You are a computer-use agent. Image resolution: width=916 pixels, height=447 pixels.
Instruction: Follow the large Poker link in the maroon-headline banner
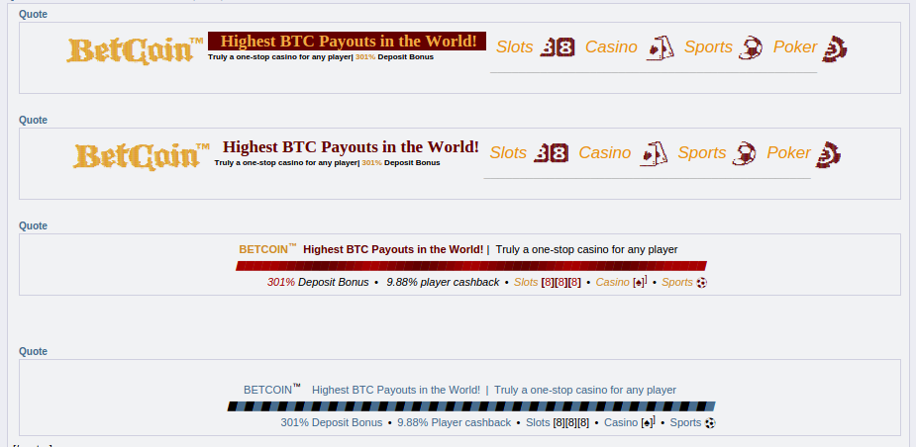coord(795,46)
